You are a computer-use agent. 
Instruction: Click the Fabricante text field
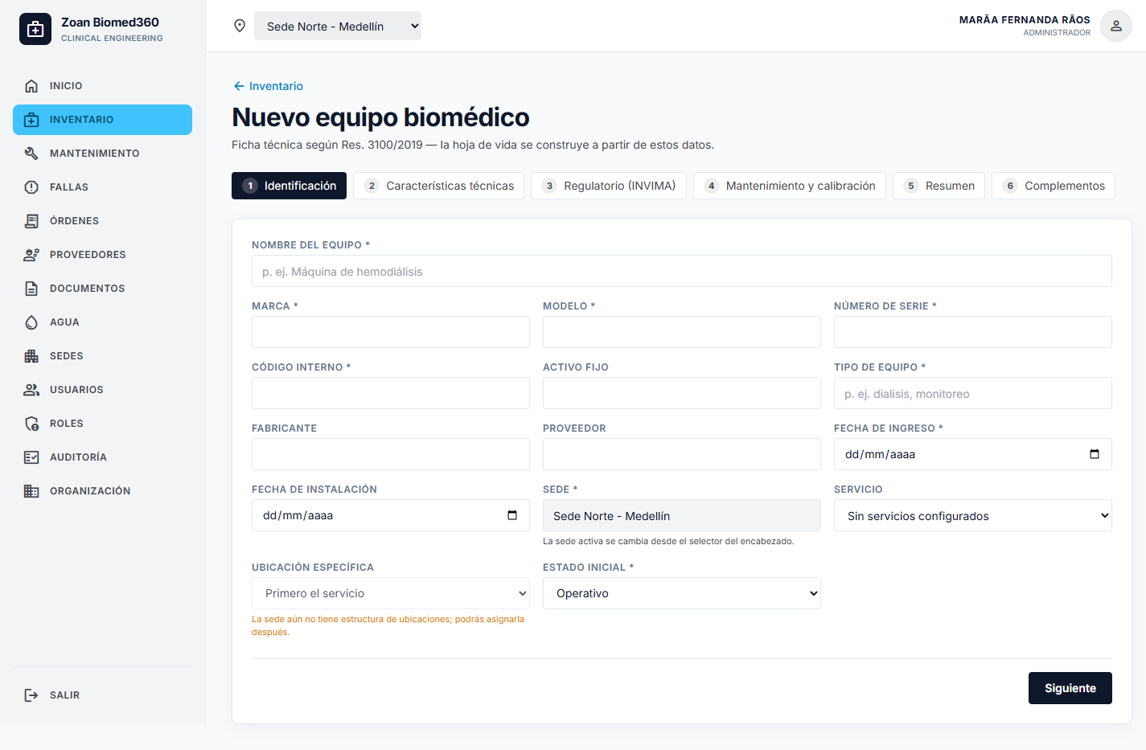[x=391, y=454]
